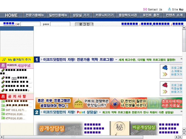Click the number 2 section badge
The width and height of the screenshot is (186, 139).
37,112
